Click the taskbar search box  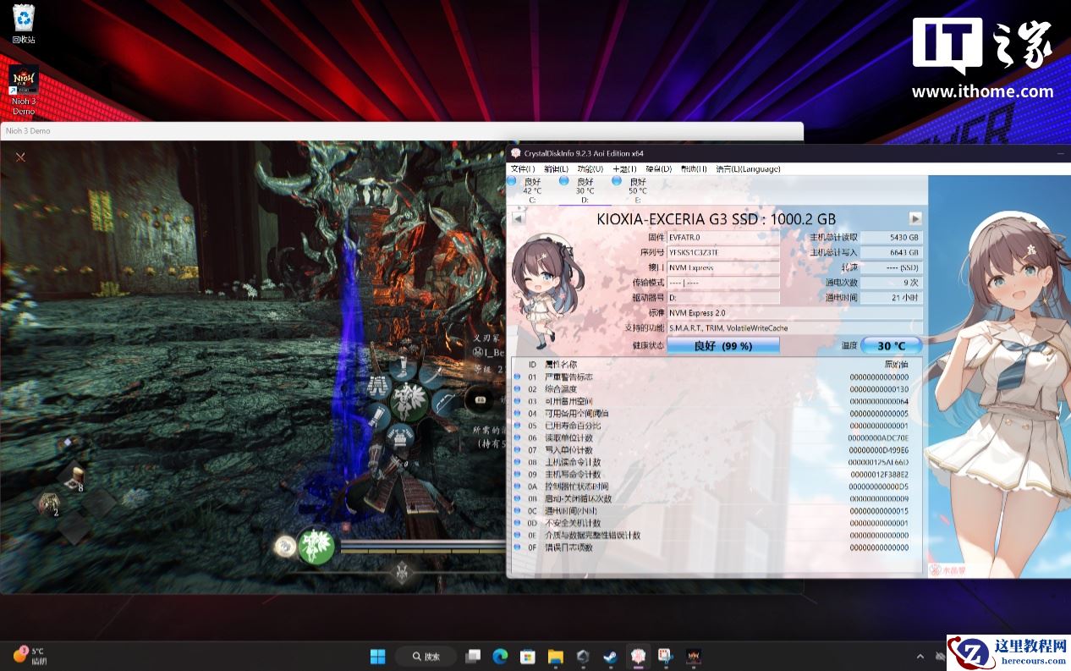[x=426, y=656]
